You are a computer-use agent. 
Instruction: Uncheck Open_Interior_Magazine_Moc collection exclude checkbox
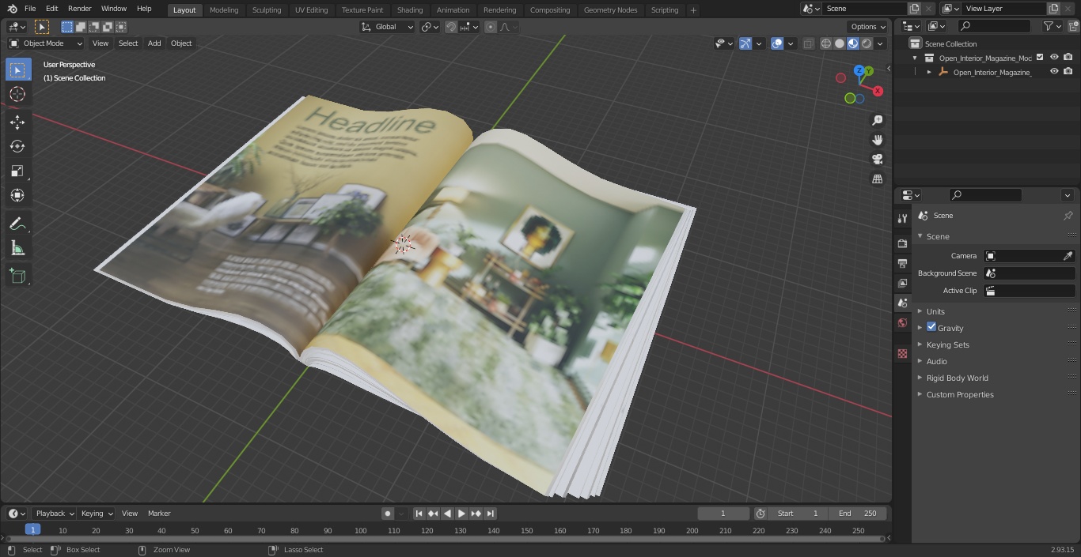point(1040,57)
